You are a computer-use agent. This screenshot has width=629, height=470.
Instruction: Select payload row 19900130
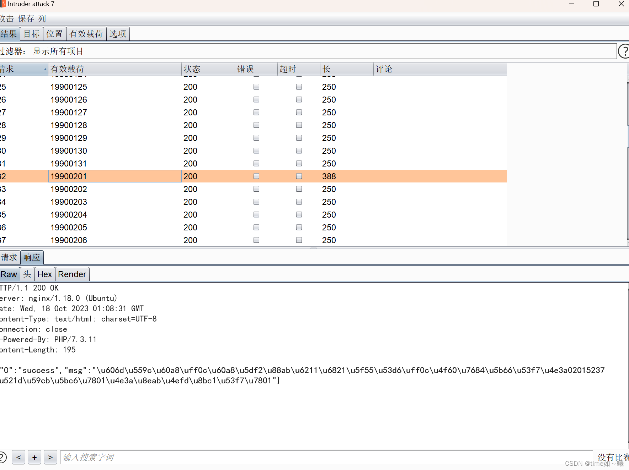(x=253, y=151)
